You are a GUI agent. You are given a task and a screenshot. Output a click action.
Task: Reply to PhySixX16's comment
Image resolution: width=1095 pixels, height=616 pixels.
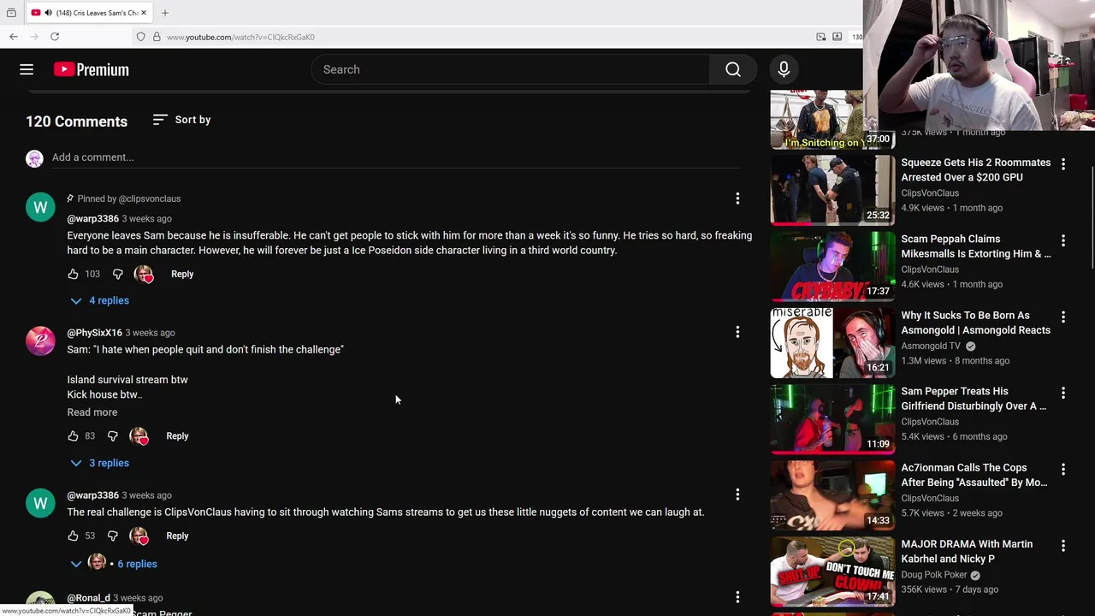click(177, 436)
